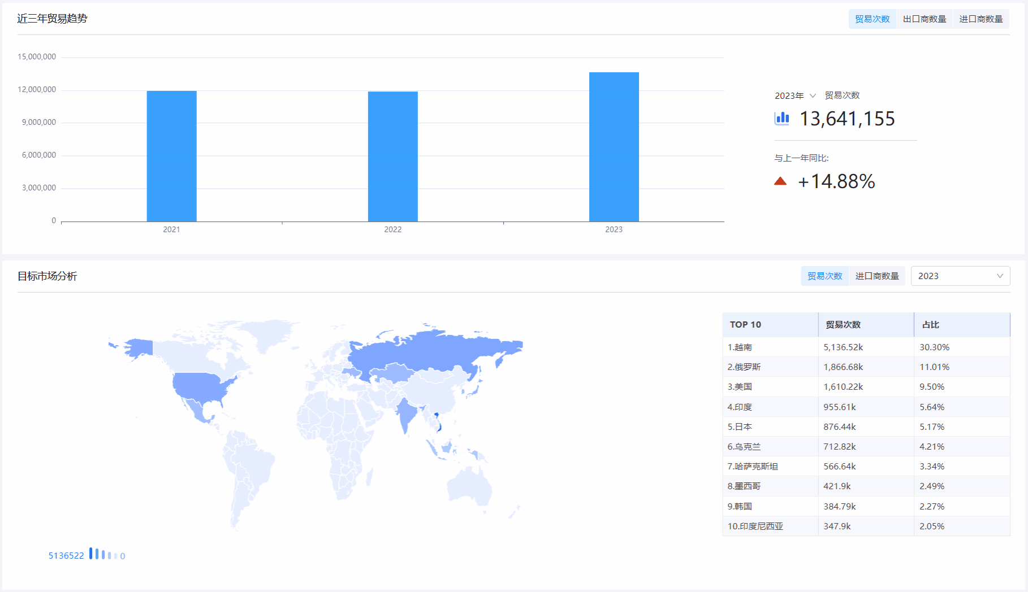
Task: Switch to top 进口商数量 tab
Action: pos(981,19)
